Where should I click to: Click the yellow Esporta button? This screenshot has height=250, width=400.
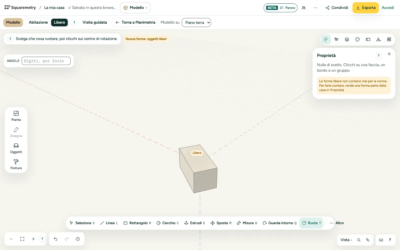coord(366,8)
